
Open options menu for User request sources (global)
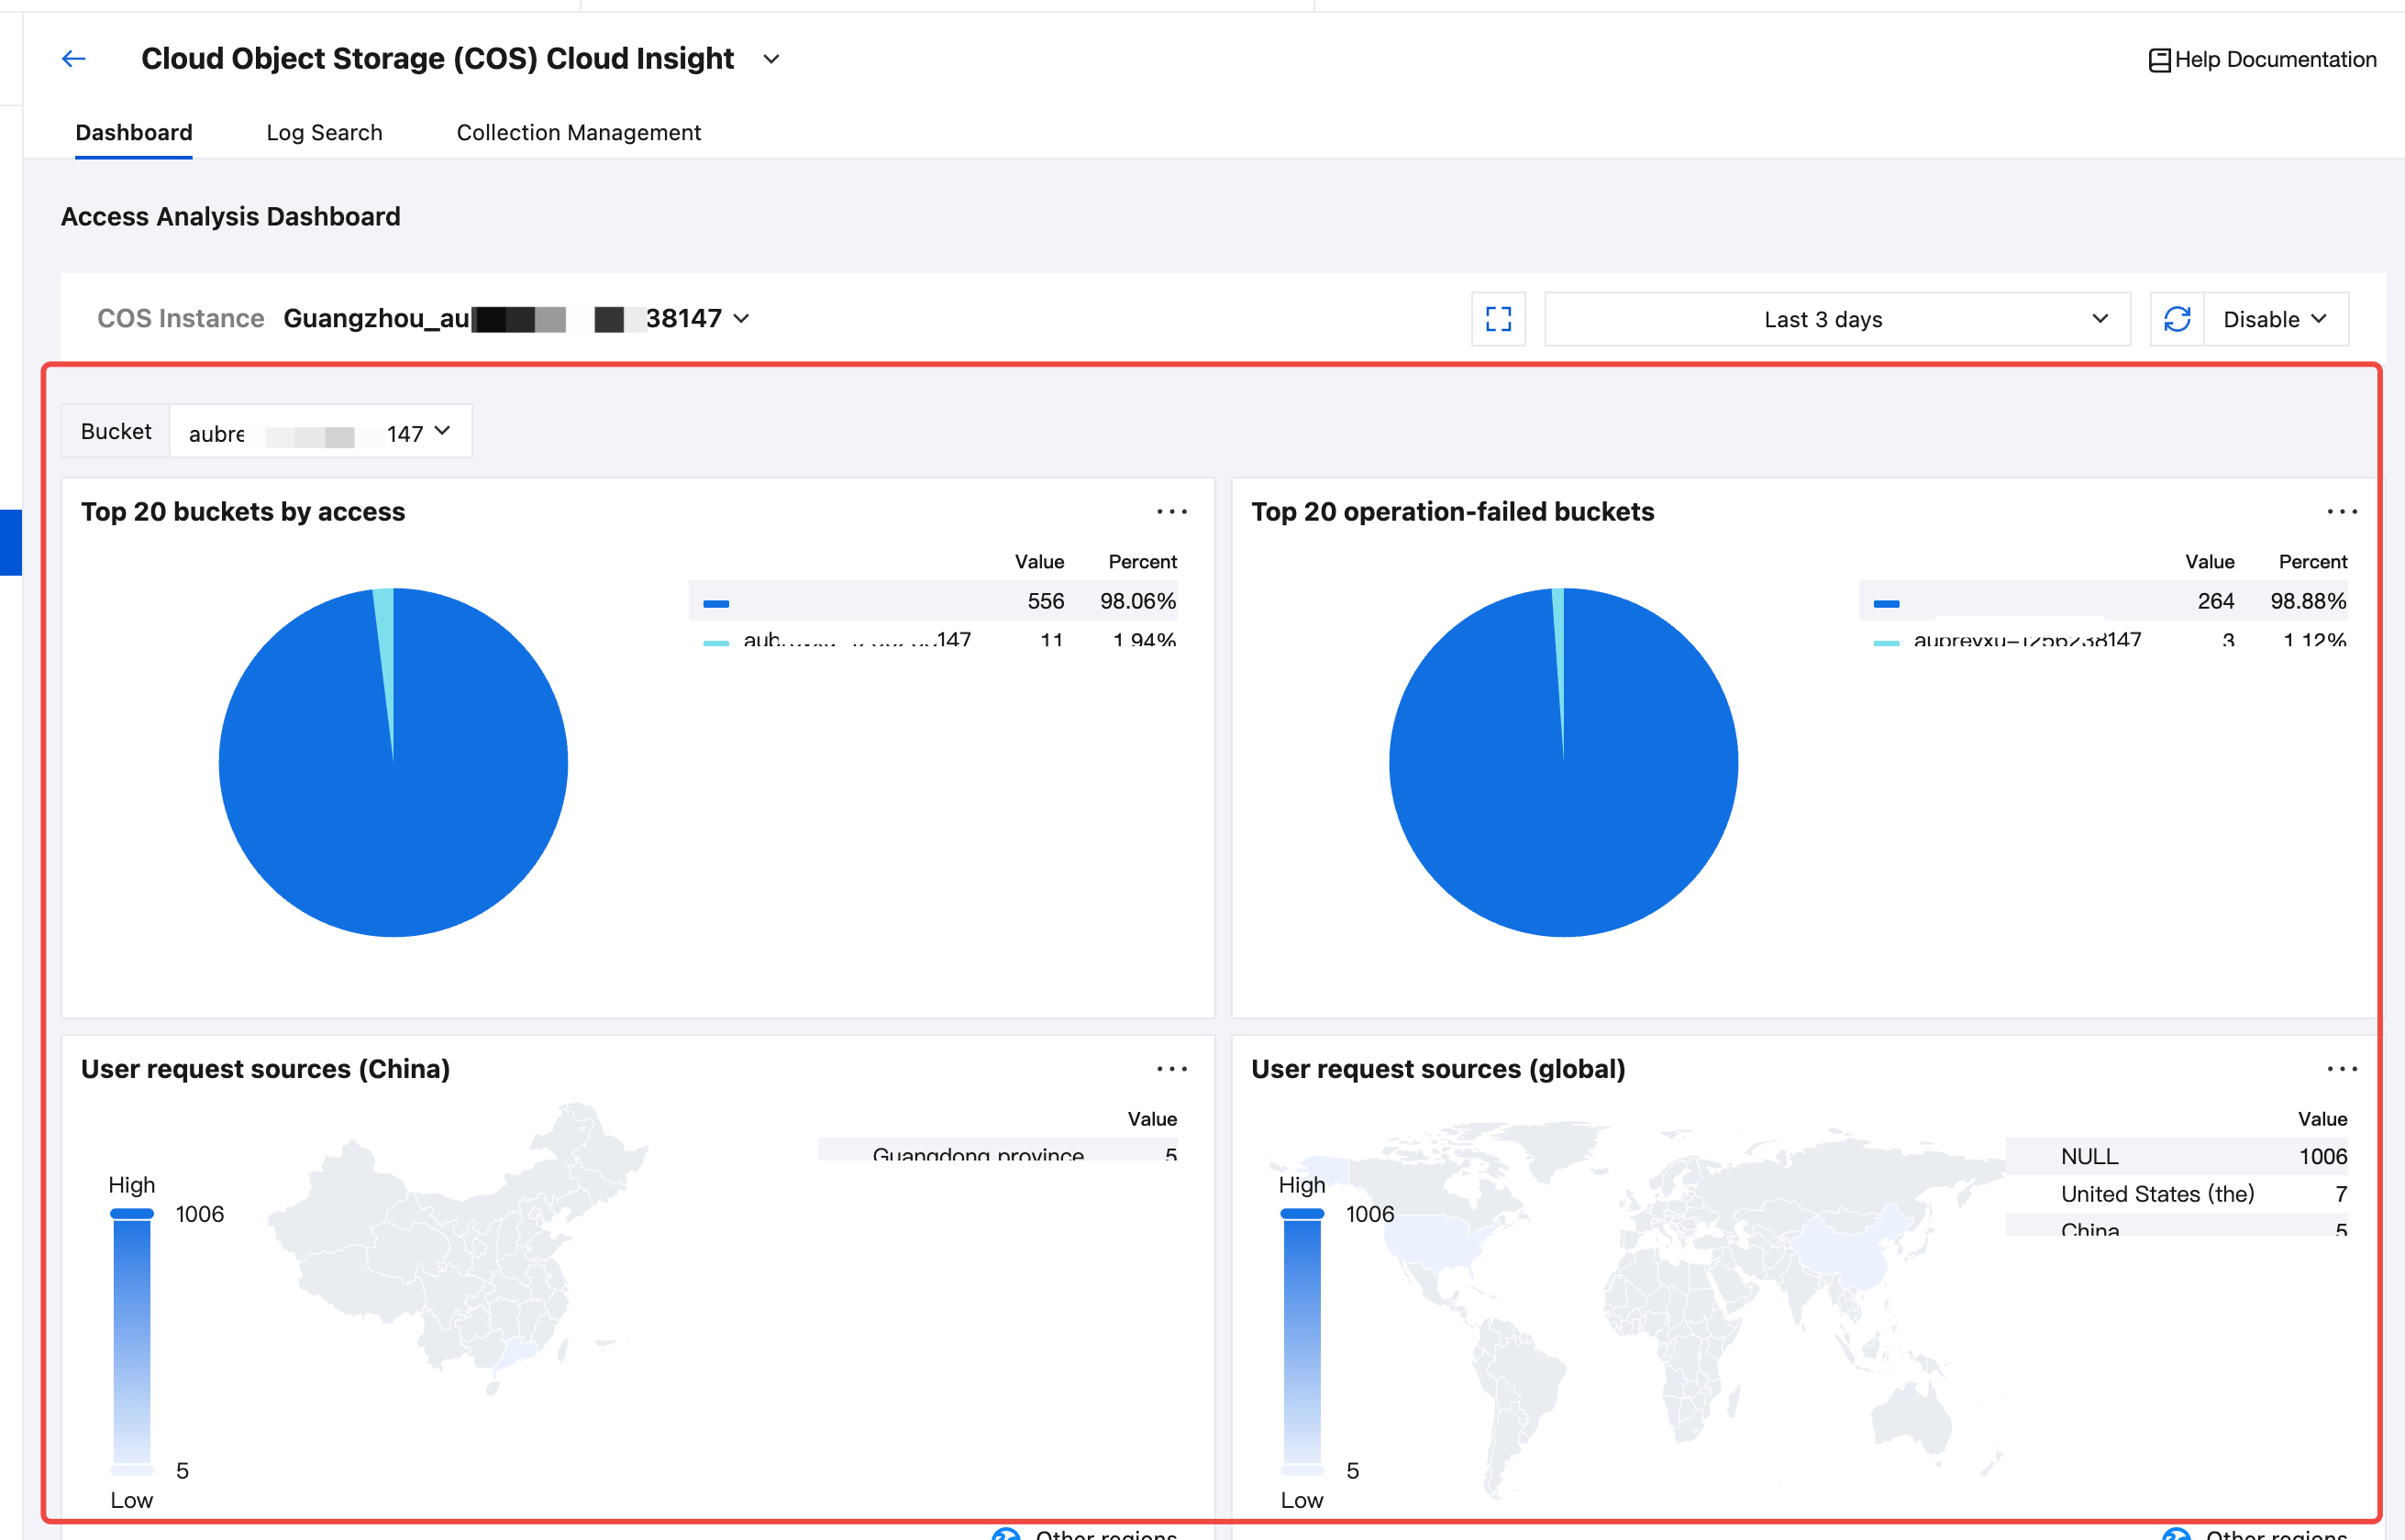click(2341, 1069)
